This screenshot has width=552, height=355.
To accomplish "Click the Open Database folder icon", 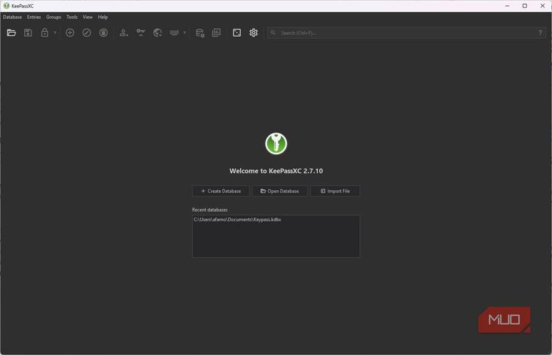I will point(11,33).
